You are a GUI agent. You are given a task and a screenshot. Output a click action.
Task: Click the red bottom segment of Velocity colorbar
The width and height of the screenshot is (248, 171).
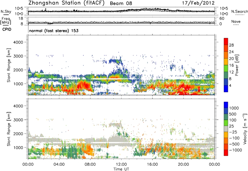tap(226, 153)
